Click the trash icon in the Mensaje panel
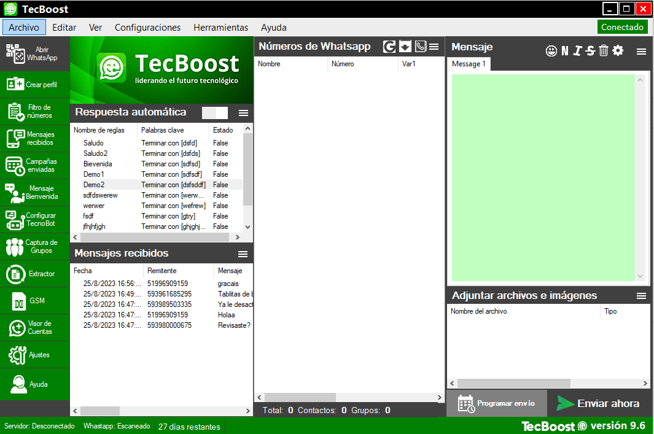The height and width of the screenshot is (434, 654). 604,51
